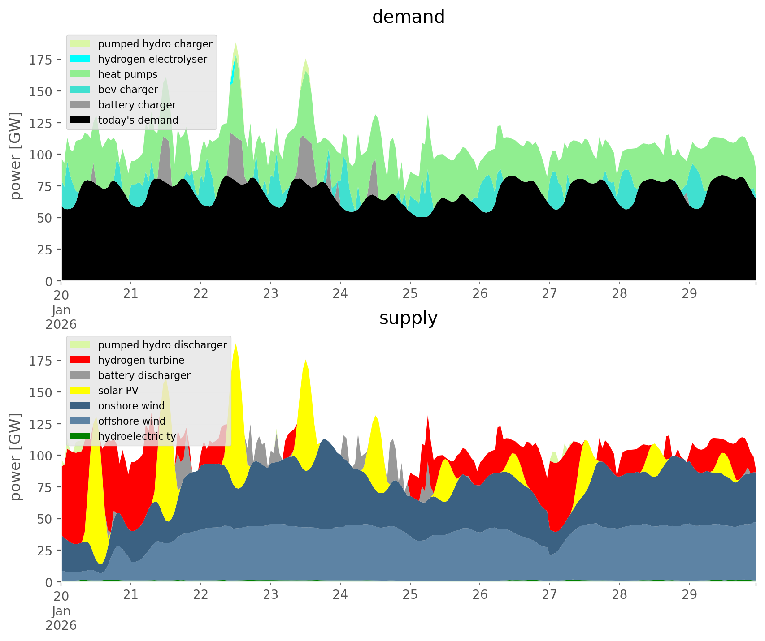Click the onshore wind legend swatch
765x641 pixels.
coord(80,406)
